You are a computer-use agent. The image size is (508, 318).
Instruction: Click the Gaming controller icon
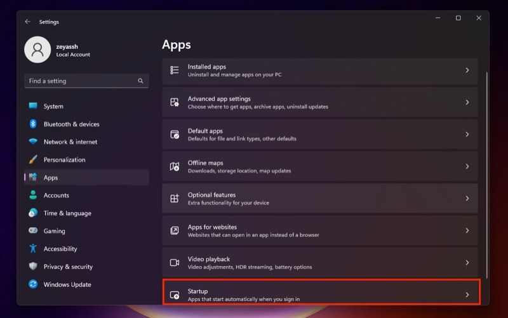coord(33,231)
